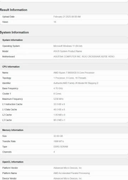Click the Base Frequency label
This screenshot has width=128, height=180.
[10, 89]
